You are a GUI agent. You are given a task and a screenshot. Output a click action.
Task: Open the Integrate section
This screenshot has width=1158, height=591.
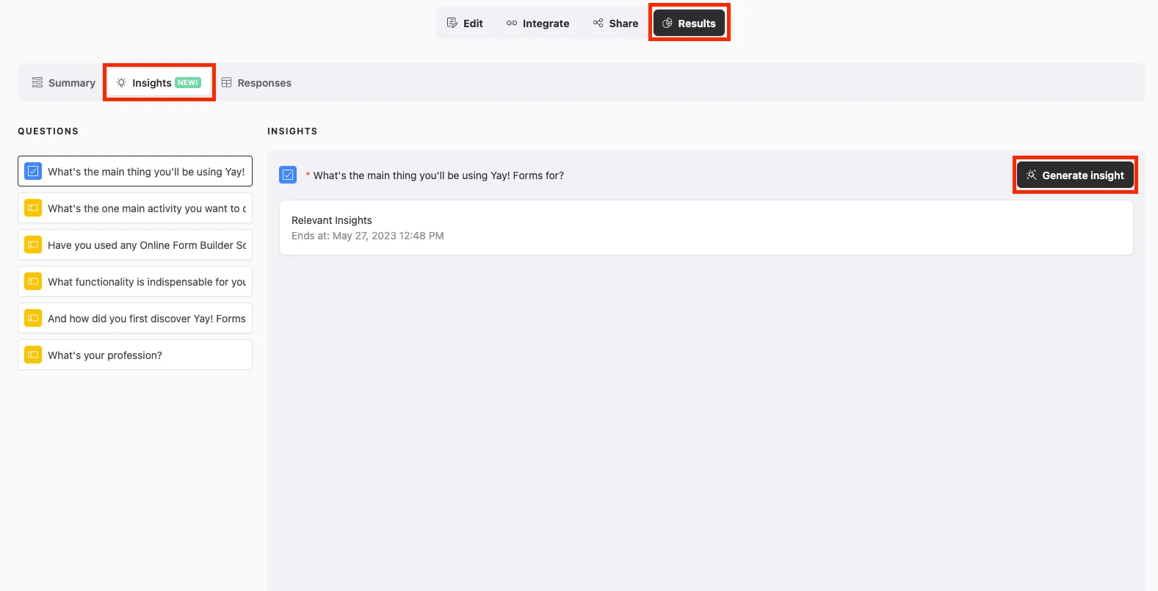point(538,23)
